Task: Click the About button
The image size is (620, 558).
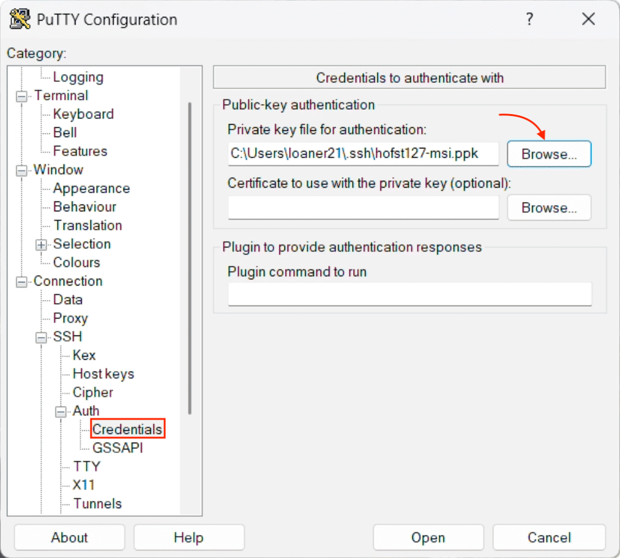Action: coord(69,537)
